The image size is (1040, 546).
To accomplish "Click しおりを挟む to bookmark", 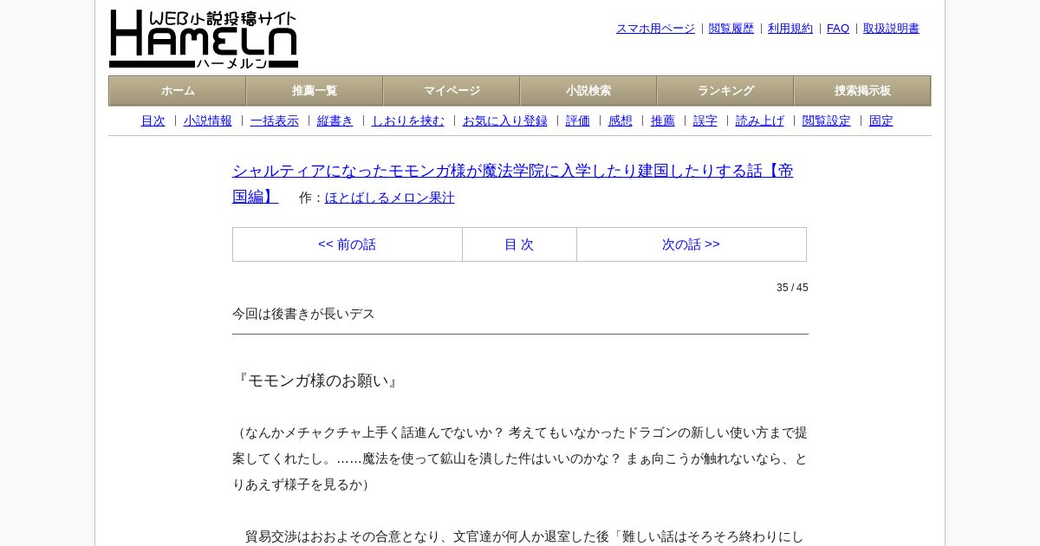I will click(408, 121).
